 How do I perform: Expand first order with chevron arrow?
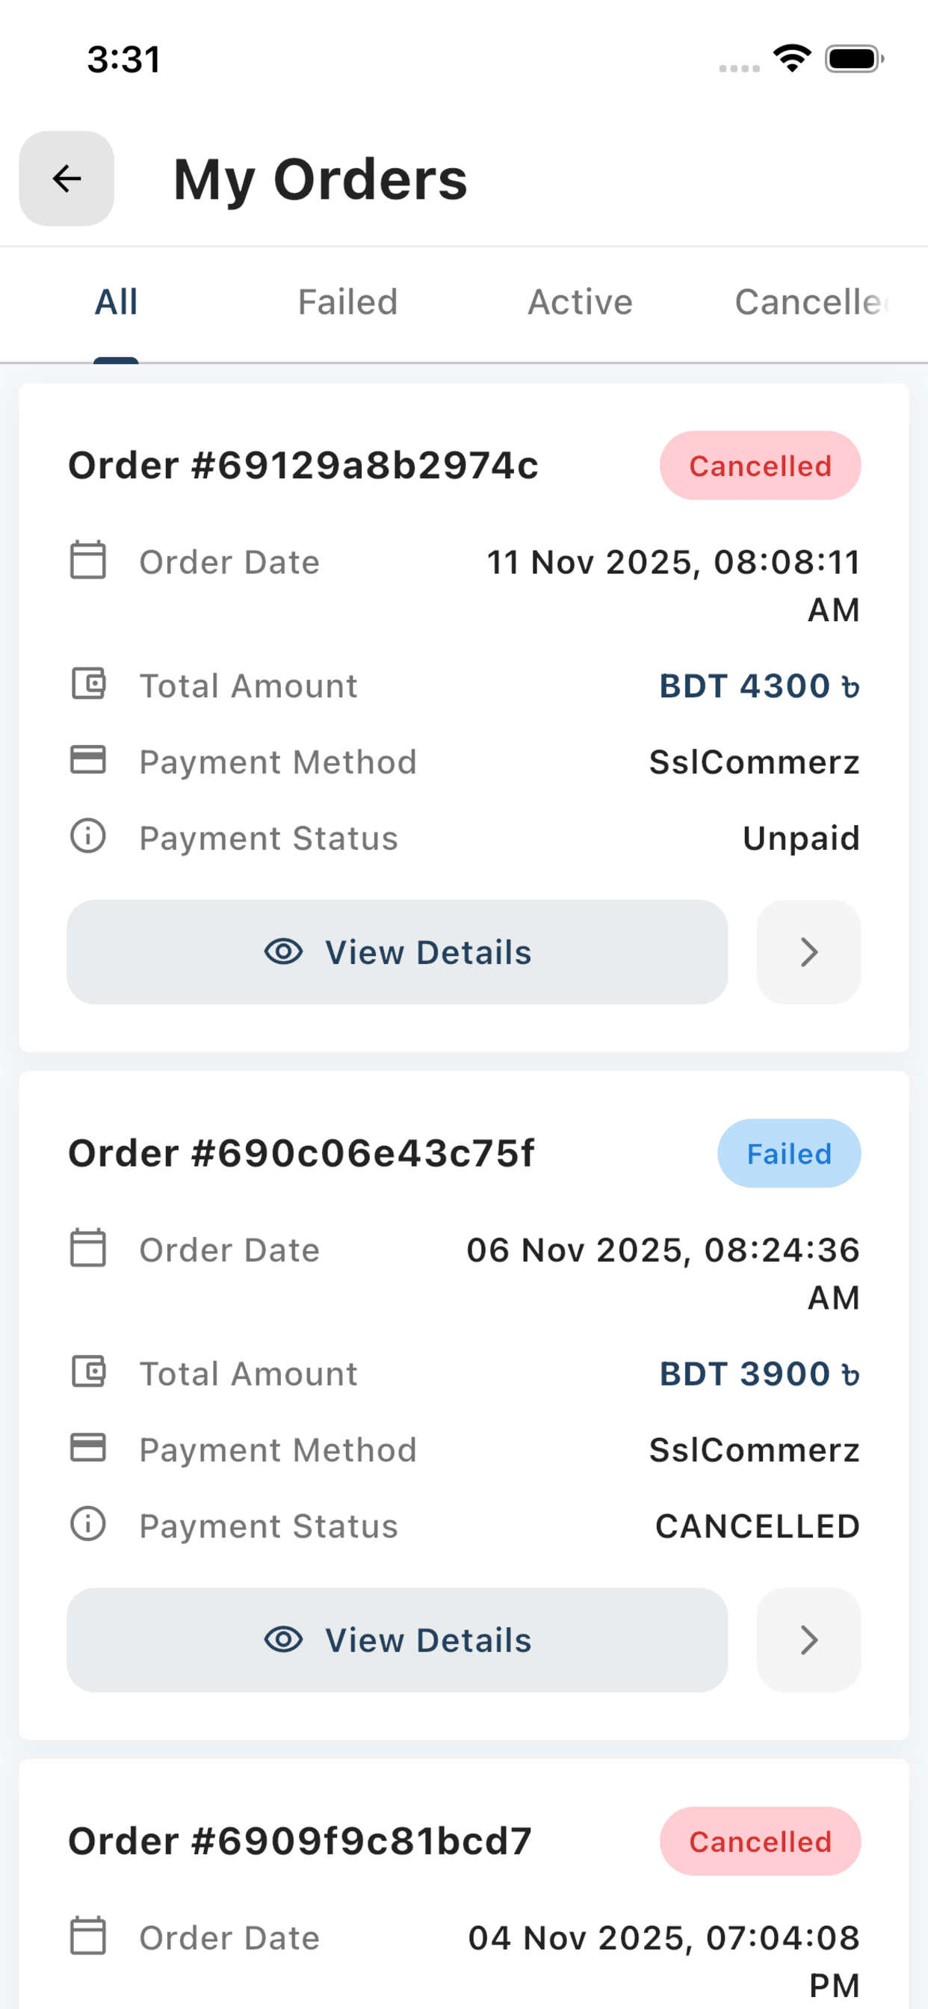(x=808, y=952)
